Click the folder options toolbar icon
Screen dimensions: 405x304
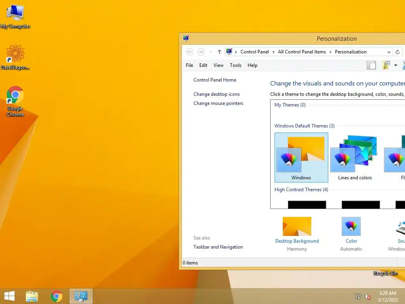click(x=386, y=65)
